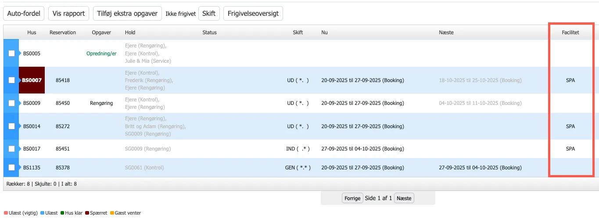Click the Auto-fordel button
Image resolution: width=599 pixels, height=219 pixels.
click(x=24, y=13)
